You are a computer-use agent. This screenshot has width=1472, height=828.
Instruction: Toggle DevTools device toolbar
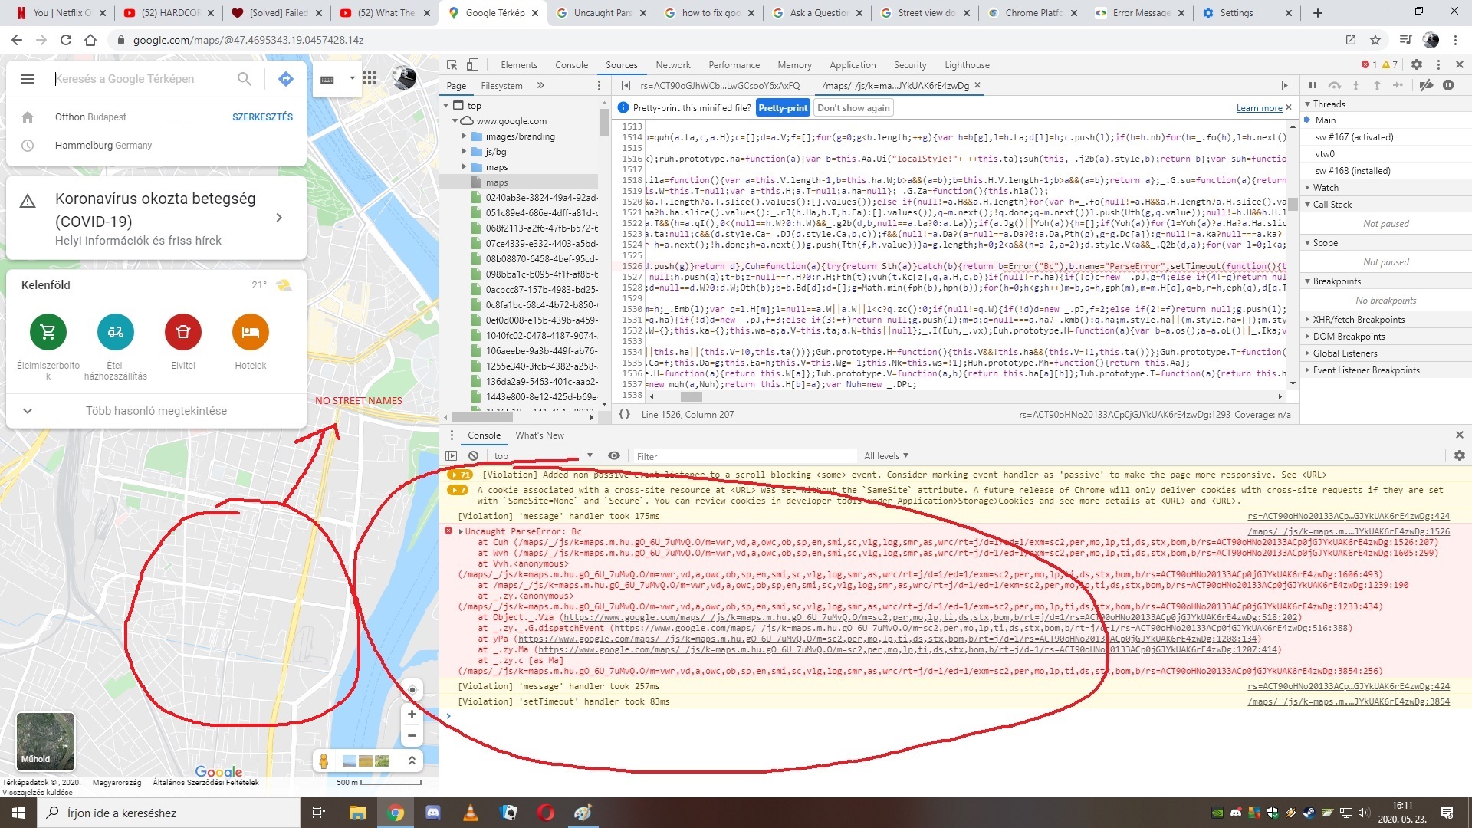(473, 65)
